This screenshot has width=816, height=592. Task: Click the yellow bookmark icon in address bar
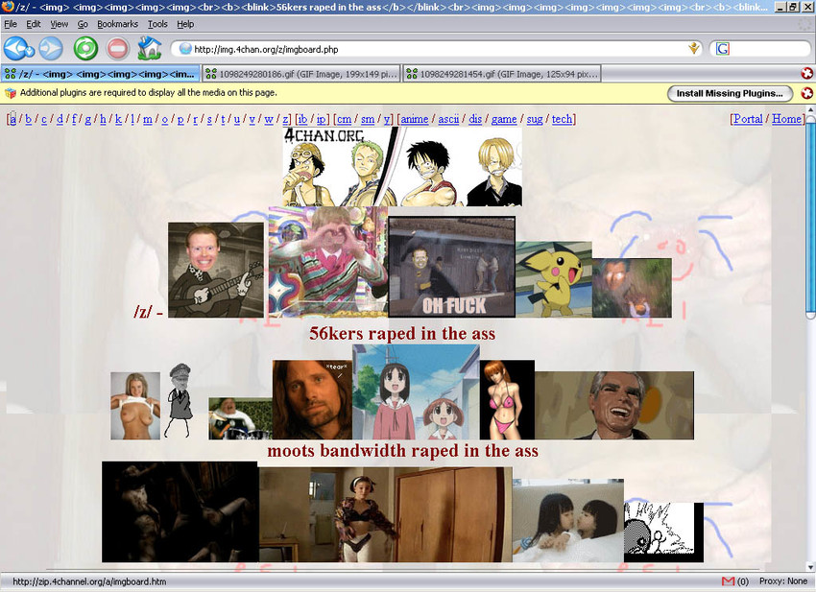pyautogui.click(x=694, y=49)
